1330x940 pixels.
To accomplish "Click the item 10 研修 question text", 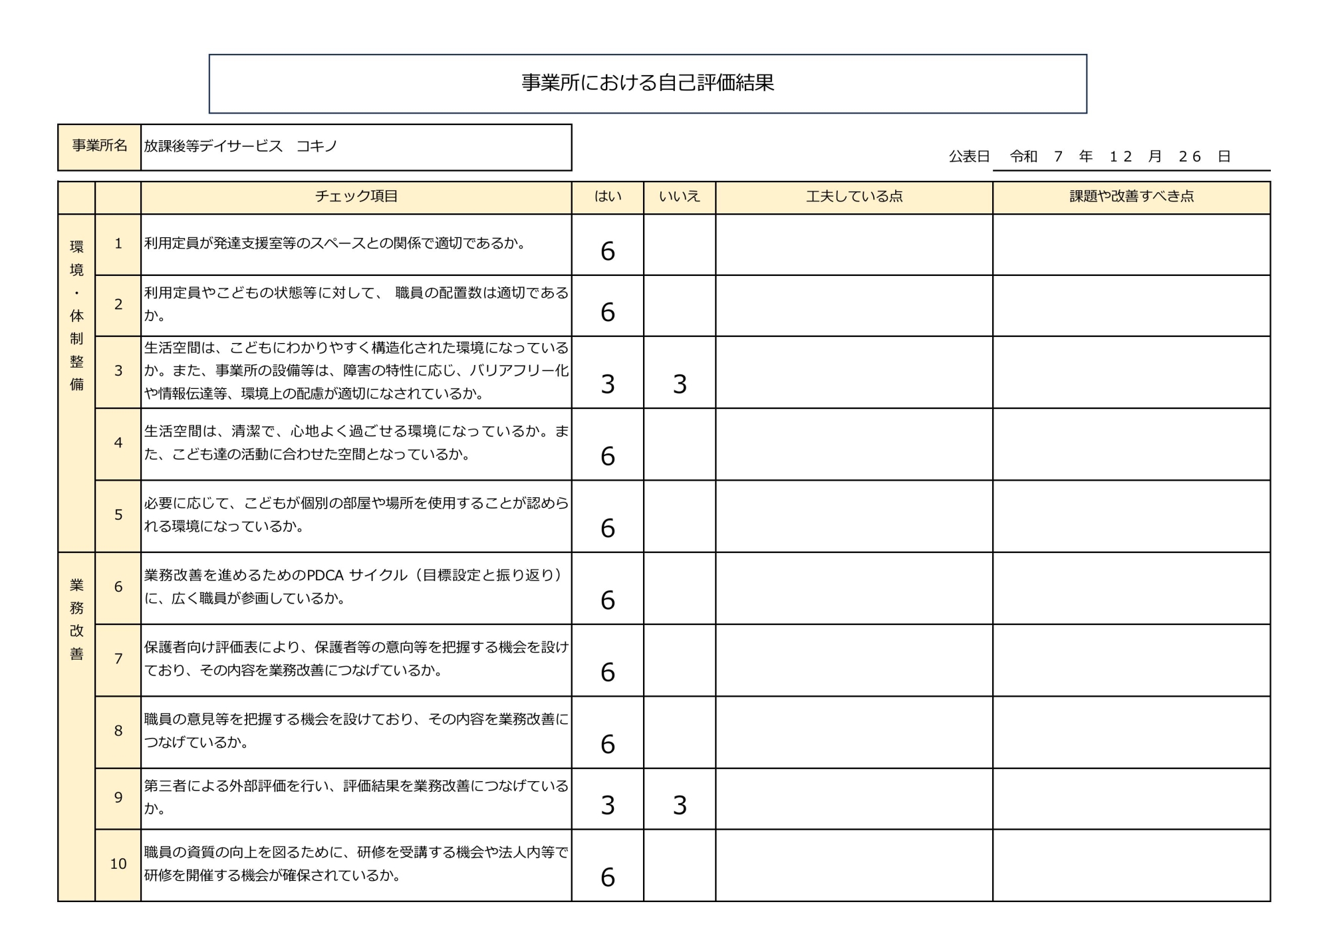I will (356, 864).
